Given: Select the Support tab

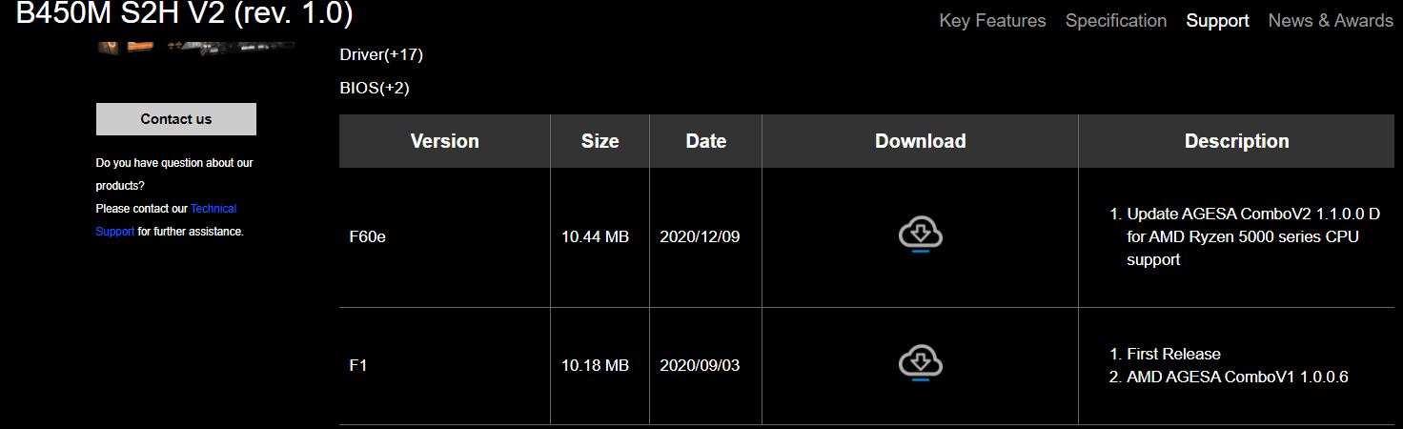Looking at the screenshot, I should pyautogui.click(x=1217, y=20).
